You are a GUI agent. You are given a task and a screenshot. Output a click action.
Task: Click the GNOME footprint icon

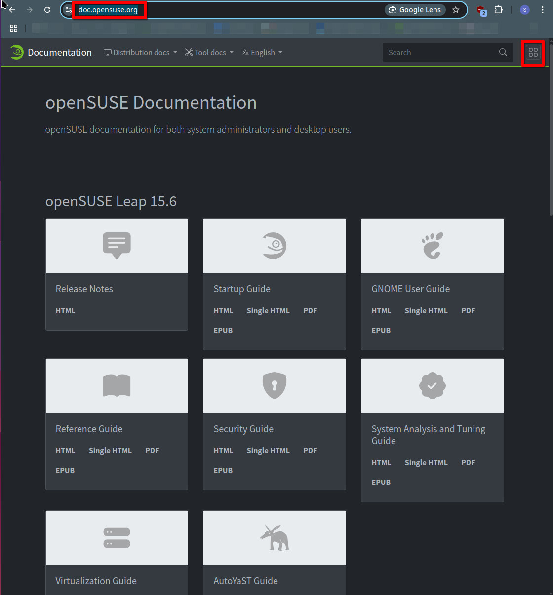pos(433,245)
